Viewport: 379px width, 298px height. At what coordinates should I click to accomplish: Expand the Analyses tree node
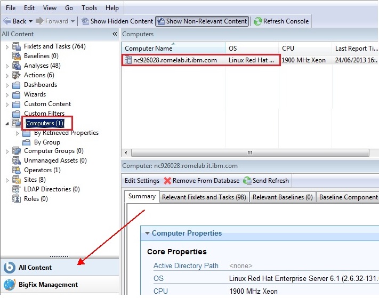pyautogui.click(x=7, y=66)
